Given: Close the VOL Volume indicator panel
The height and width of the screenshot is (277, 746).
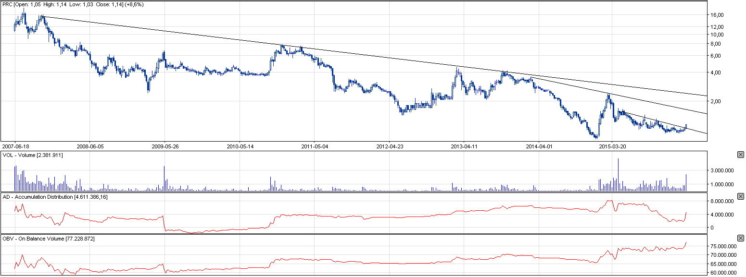Looking at the screenshot, I should coord(740,155).
